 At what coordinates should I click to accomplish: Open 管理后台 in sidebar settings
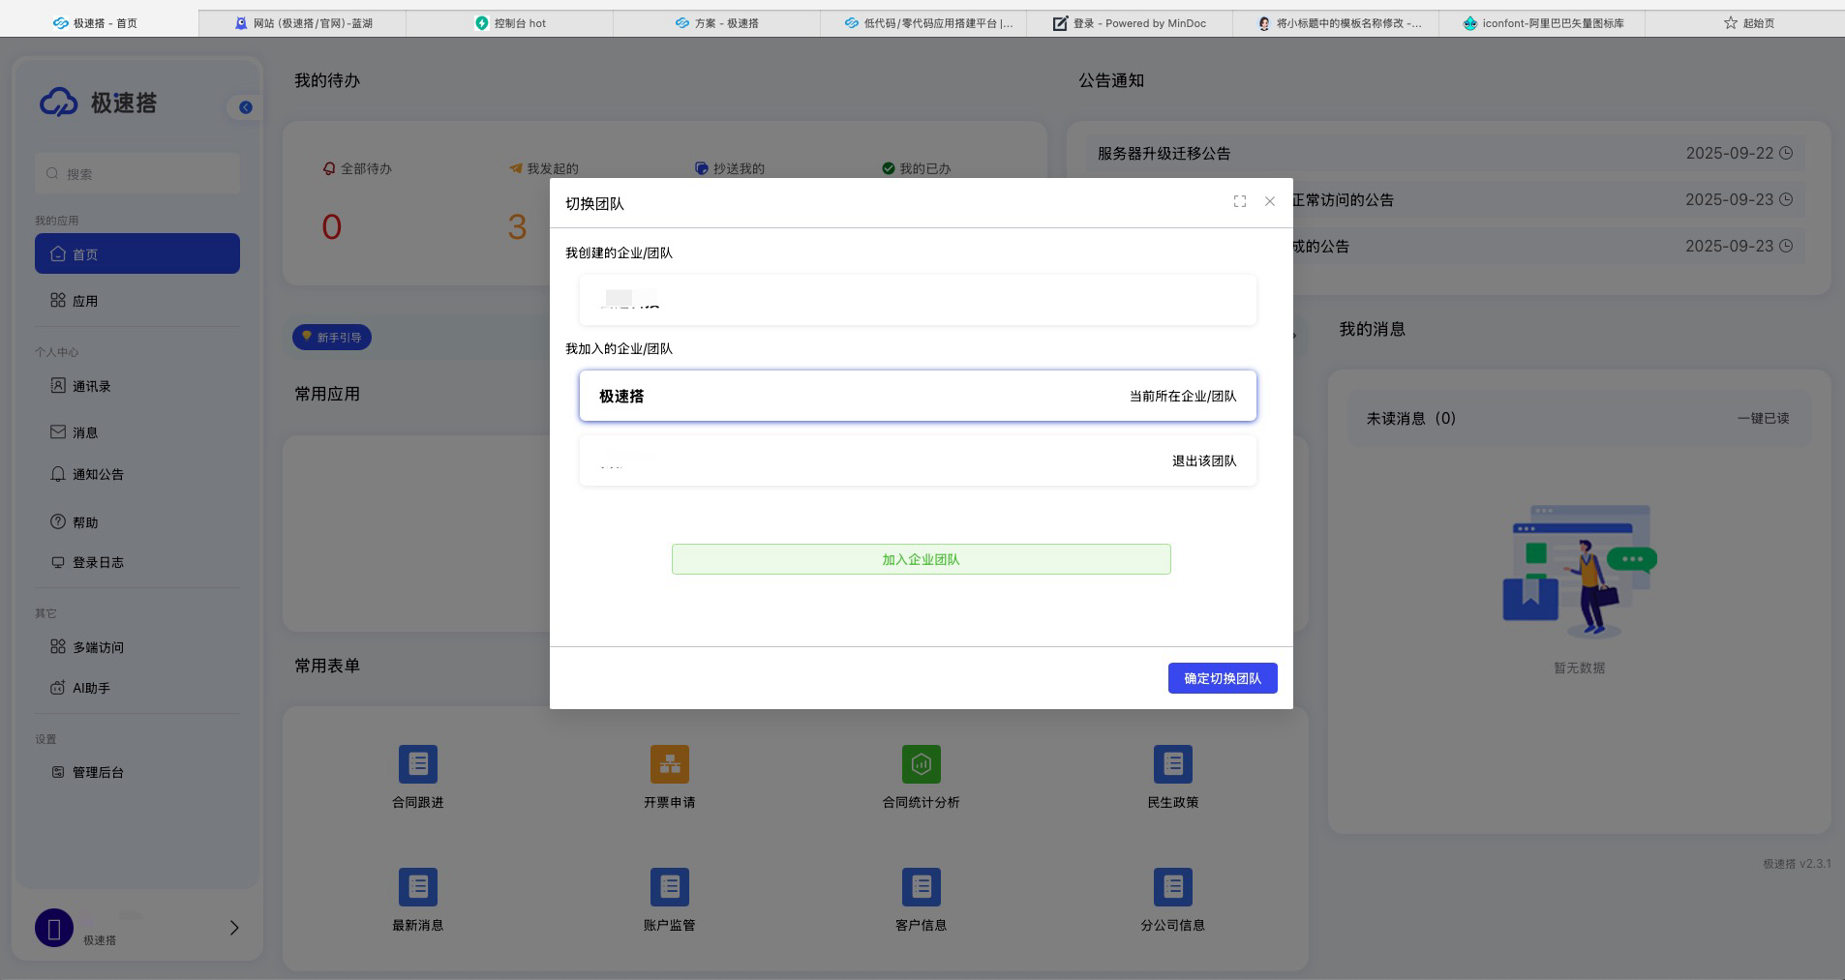click(98, 772)
